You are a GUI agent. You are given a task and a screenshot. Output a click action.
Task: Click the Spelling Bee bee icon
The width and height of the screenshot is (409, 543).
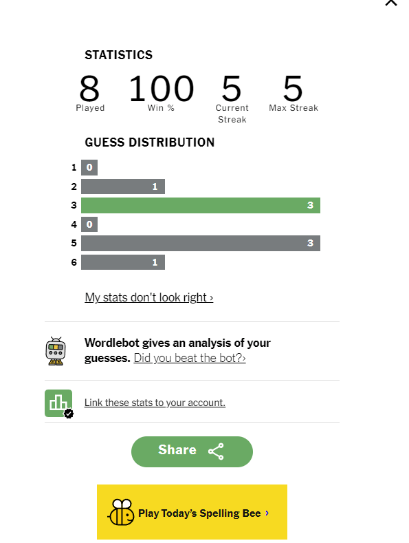pos(121,512)
